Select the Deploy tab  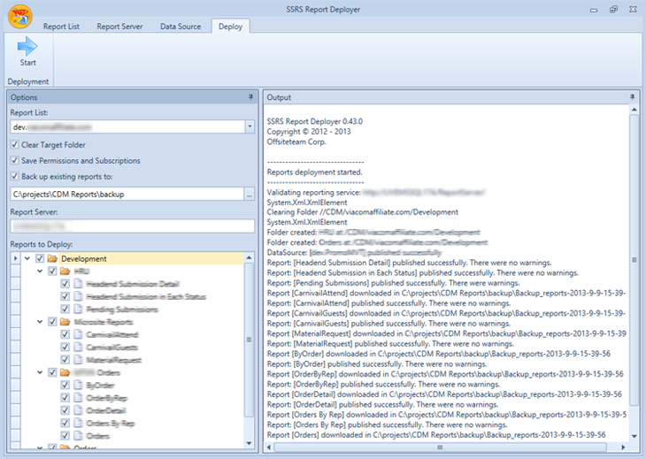[x=230, y=27]
